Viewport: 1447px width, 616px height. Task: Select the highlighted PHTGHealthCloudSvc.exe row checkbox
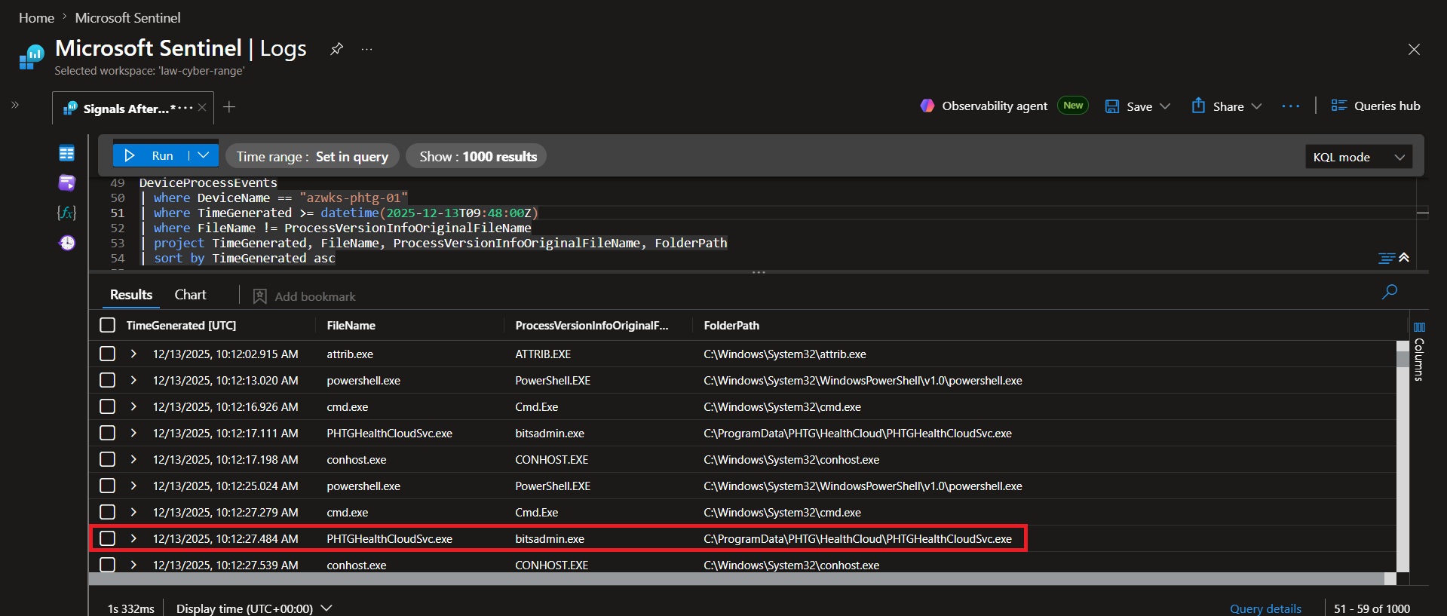tap(108, 538)
